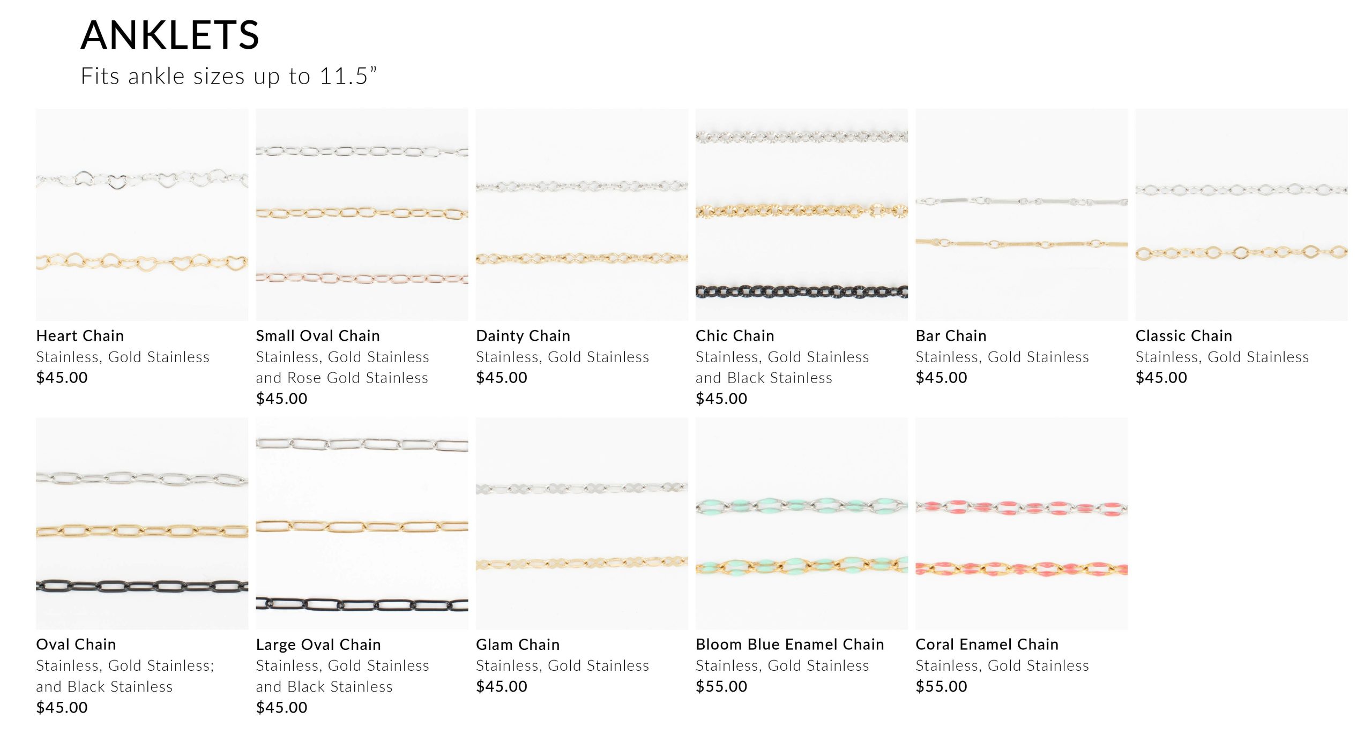Follow the Small Oval Chain title link
The width and height of the screenshot is (1372, 734).
point(318,336)
